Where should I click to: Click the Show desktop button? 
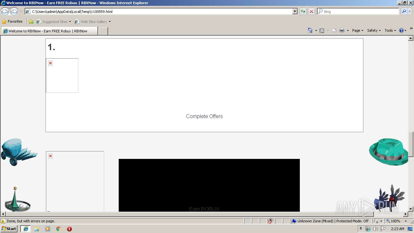tap(410, 229)
